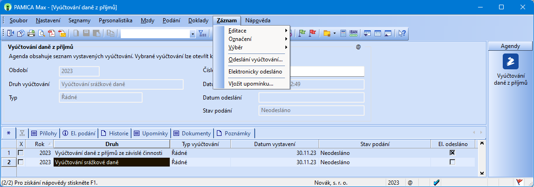This screenshot has height=187, width=534.
Task: Tick the X checkbox in row 1
Action: pos(21,153)
